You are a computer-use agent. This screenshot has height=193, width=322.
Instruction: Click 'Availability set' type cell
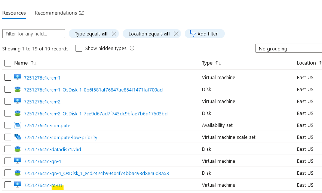click(217, 125)
